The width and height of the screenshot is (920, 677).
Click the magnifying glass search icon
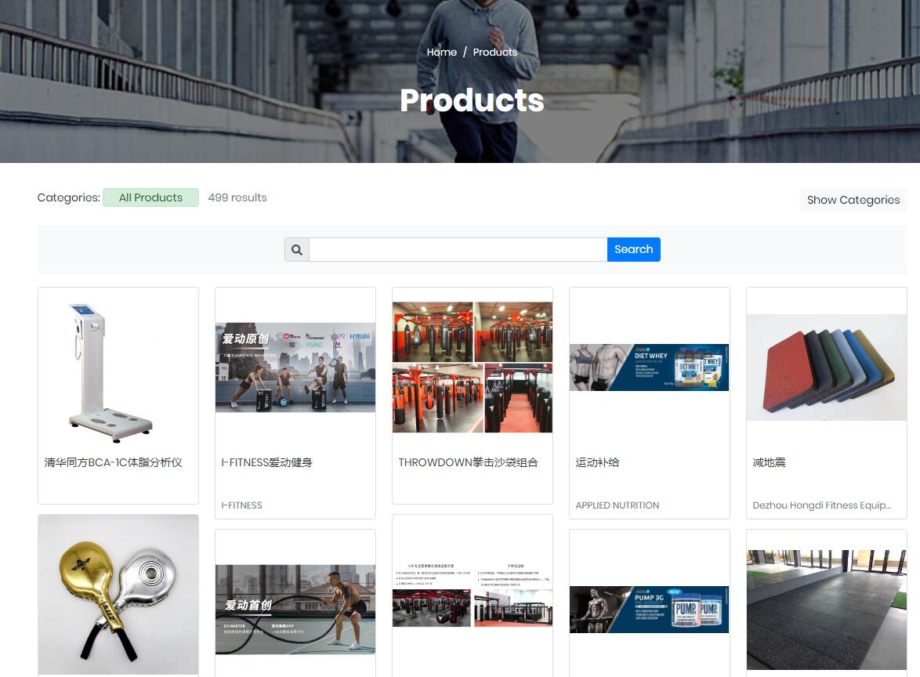tap(297, 250)
